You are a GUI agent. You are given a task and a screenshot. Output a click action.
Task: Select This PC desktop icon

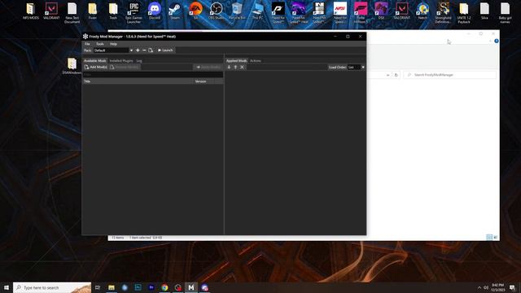pos(257,11)
